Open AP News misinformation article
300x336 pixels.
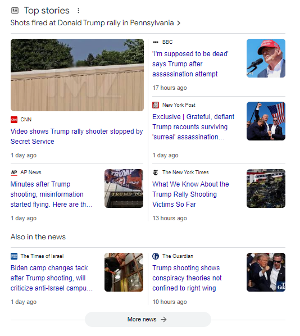[x=52, y=194]
